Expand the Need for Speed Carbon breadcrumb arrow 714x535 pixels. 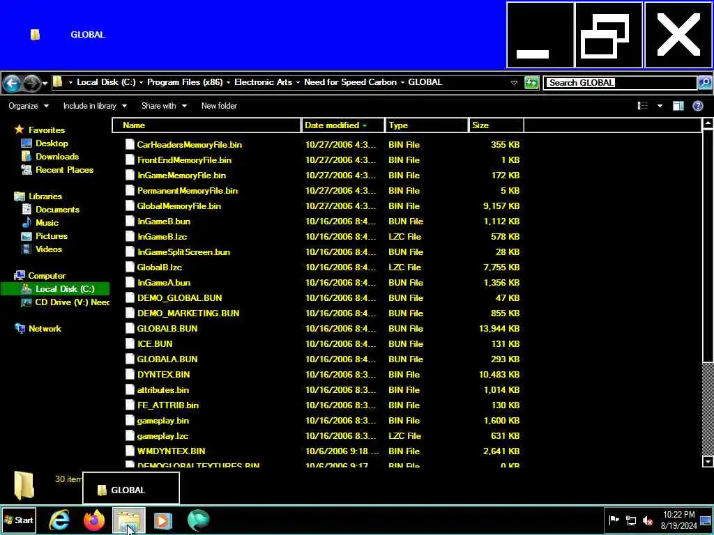[402, 82]
